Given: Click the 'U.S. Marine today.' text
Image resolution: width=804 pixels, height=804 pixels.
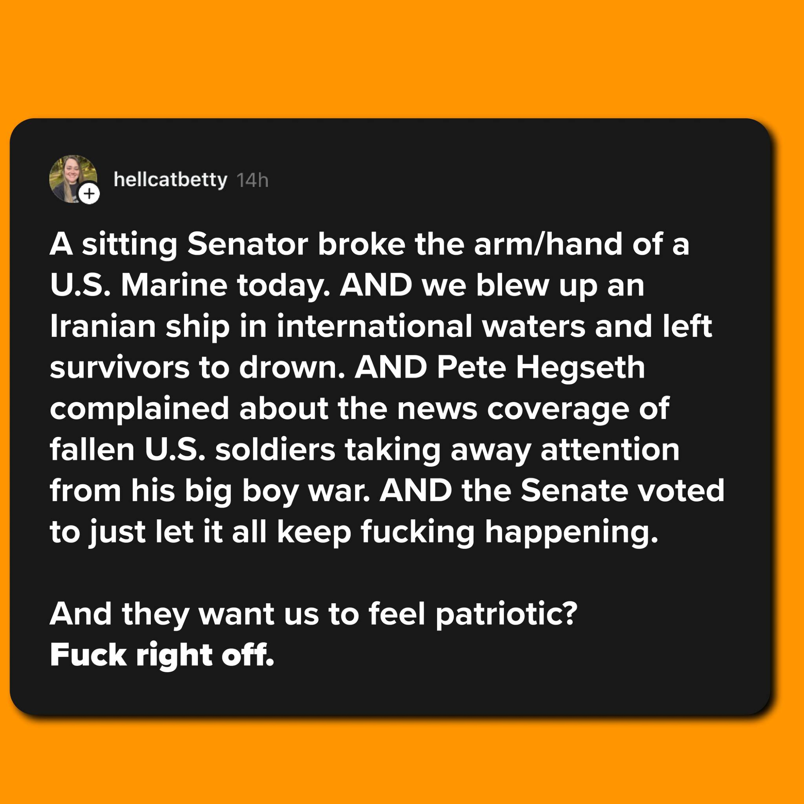Looking at the screenshot, I should click(190, 286).
